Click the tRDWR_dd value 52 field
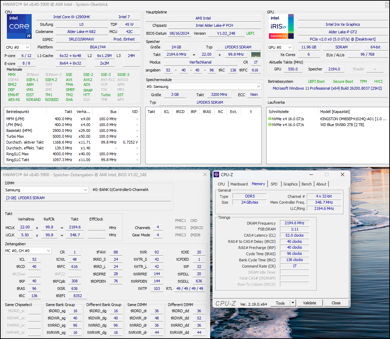Screen dimensions: 390x339 point(199,318)
